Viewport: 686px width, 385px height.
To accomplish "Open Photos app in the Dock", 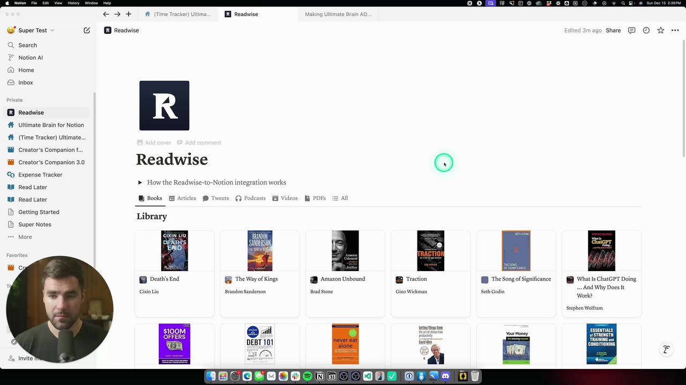I will [284, 376].
